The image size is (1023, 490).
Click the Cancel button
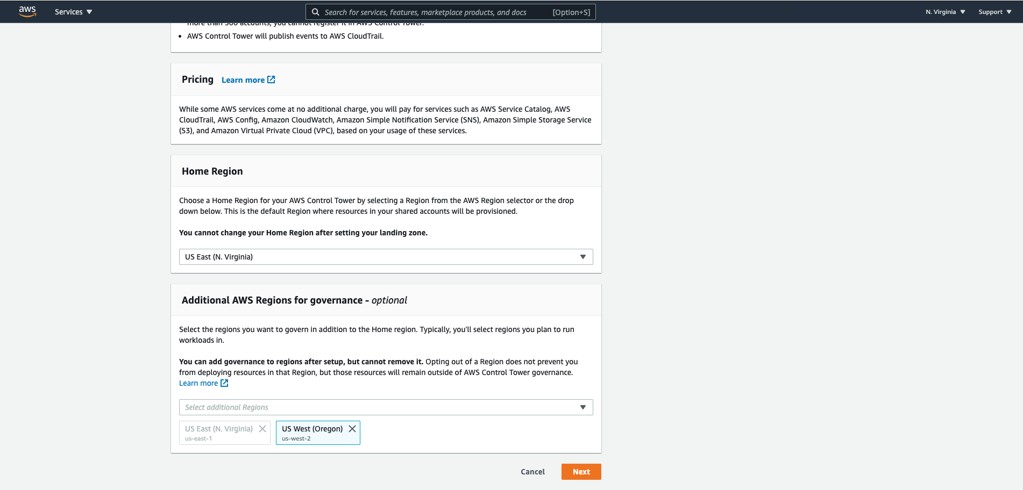coord(532,472)
